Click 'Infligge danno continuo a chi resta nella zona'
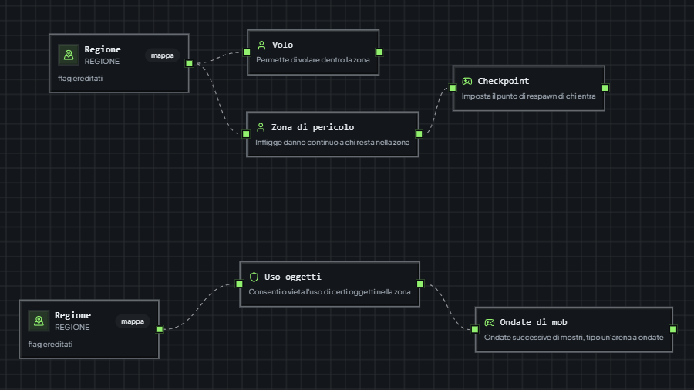The height and width of the screenshot is (390, 694). click(332, 143)
